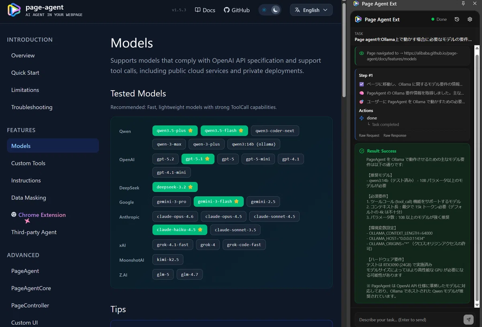This screenshot has width=482, height=327.
Task: Pin the Page Agent Ext side panel
Action: click(x=463, y=4)
